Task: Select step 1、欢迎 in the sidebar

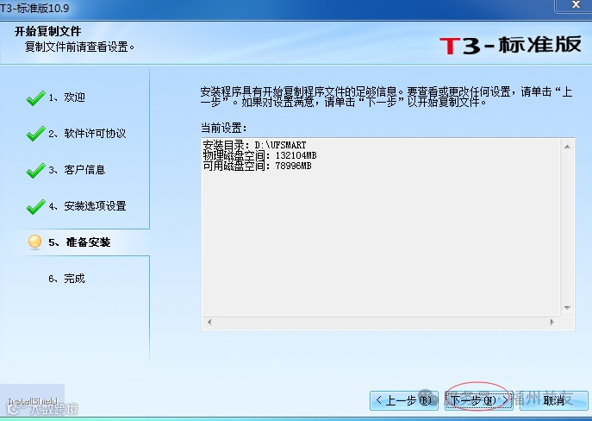Action: click(67, 97)
